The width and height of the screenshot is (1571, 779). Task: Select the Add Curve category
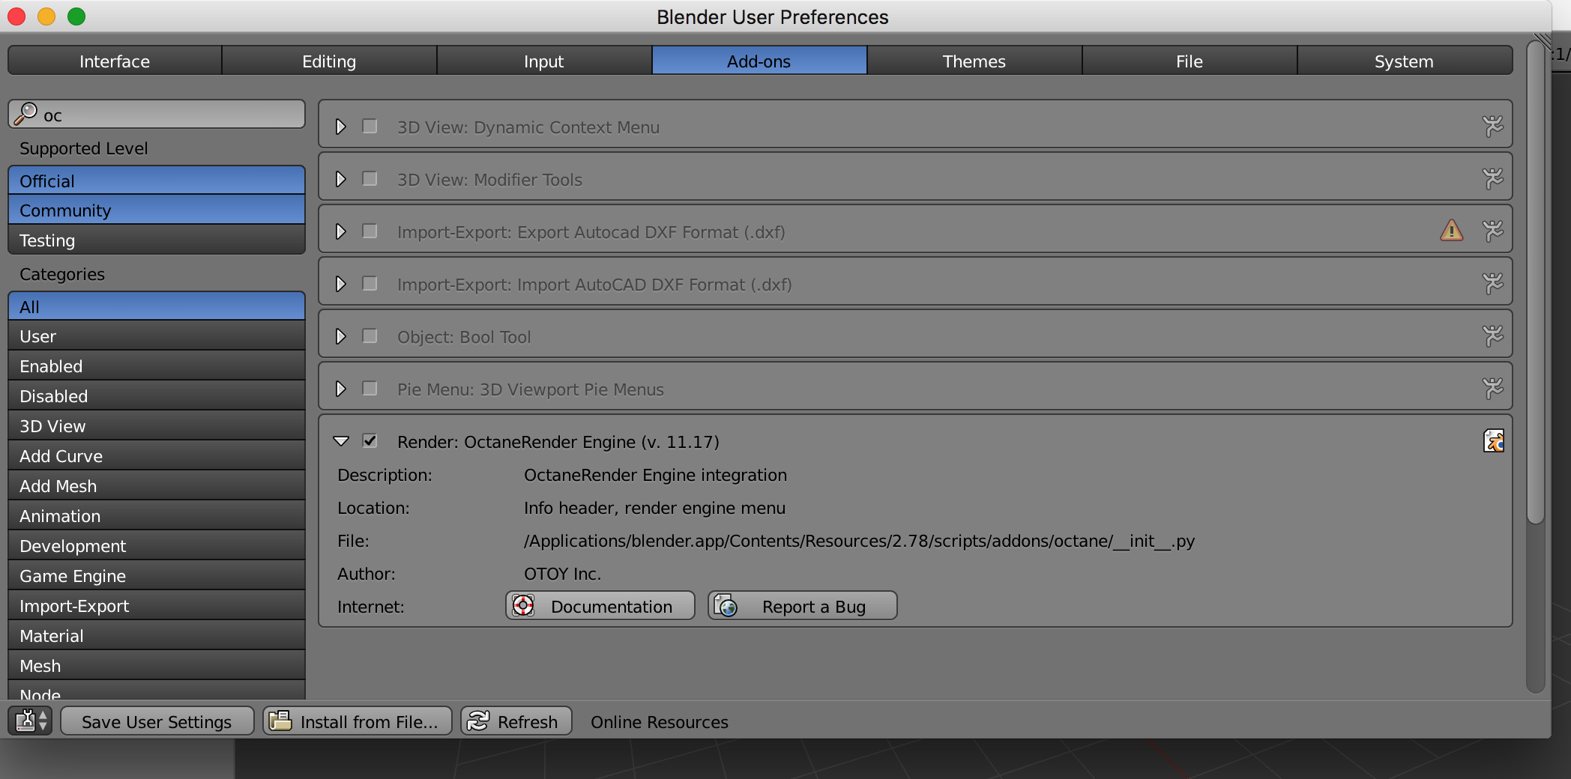click(x=157, y=456)
